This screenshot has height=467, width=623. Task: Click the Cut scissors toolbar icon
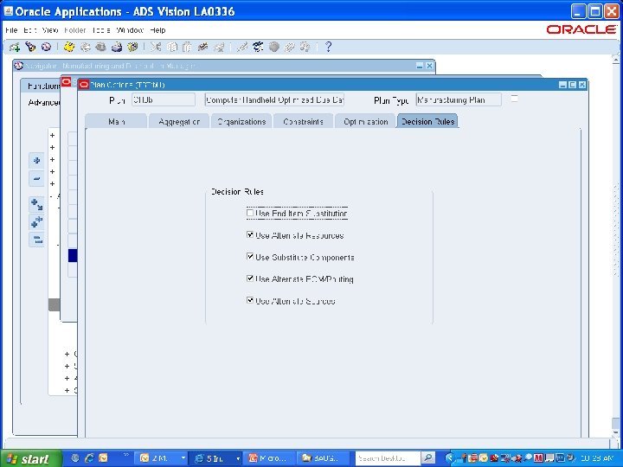(156, 48)
